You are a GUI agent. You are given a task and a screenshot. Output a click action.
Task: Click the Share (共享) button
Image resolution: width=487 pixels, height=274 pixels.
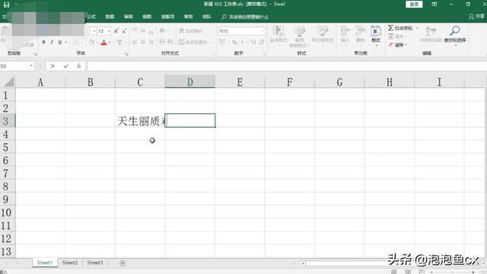pyautogui.click(x=477, y=17)
